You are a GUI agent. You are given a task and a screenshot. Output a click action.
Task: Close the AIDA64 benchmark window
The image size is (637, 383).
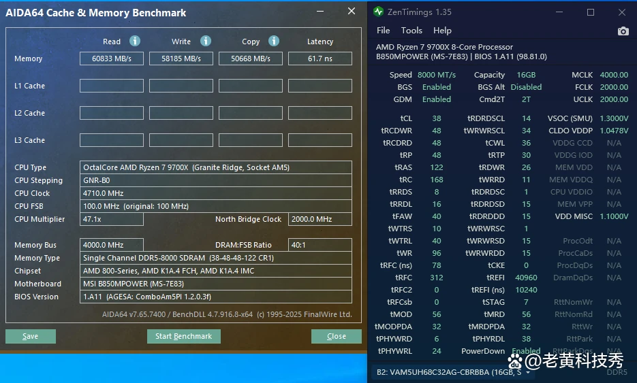click(352, 12)
